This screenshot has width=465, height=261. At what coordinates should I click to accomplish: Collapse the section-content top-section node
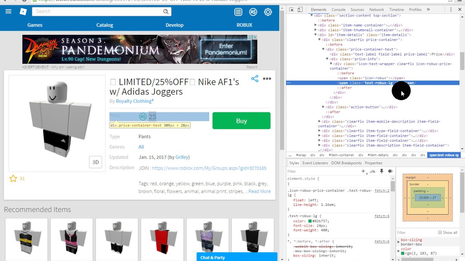coord(312,16)
